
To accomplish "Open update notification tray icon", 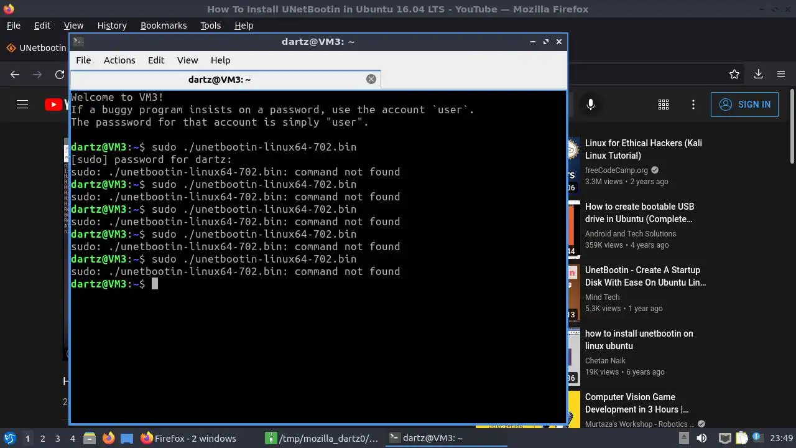I will pos(759,439).
